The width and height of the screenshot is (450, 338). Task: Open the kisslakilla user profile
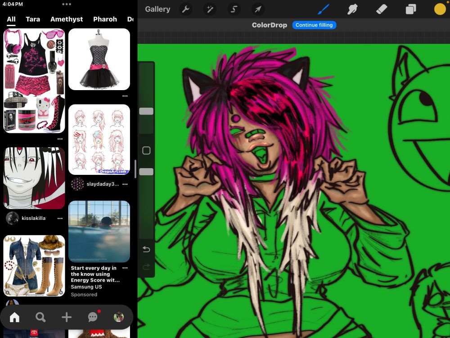pos(33,218)
